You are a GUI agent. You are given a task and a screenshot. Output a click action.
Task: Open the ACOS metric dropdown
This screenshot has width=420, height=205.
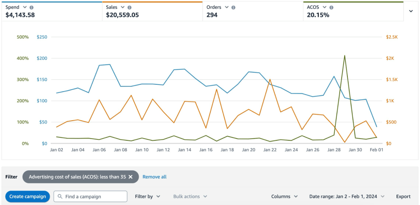[324, 7]
